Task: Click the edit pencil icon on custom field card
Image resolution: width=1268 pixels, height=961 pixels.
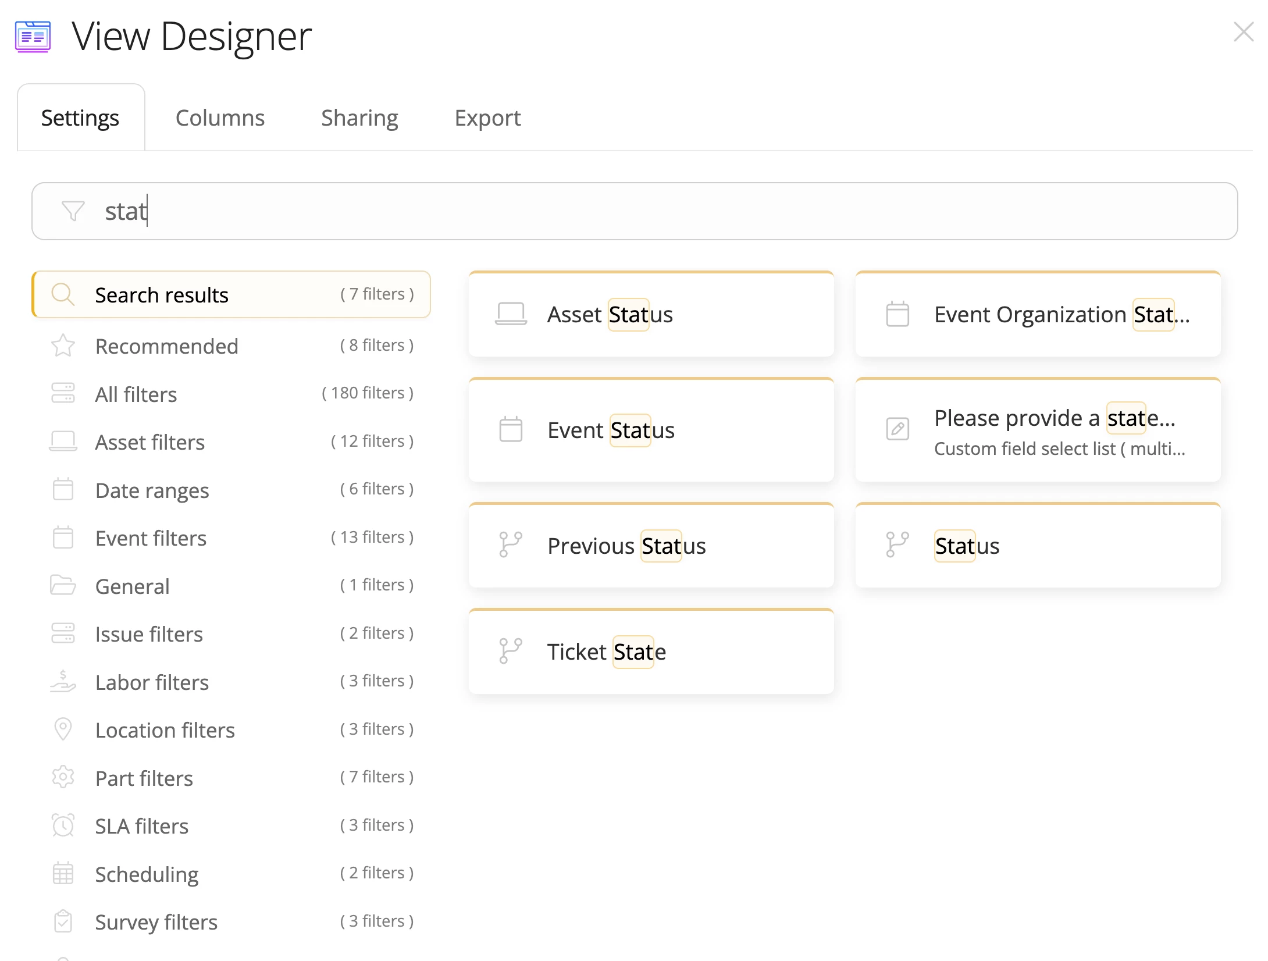Action: point(897,429)
